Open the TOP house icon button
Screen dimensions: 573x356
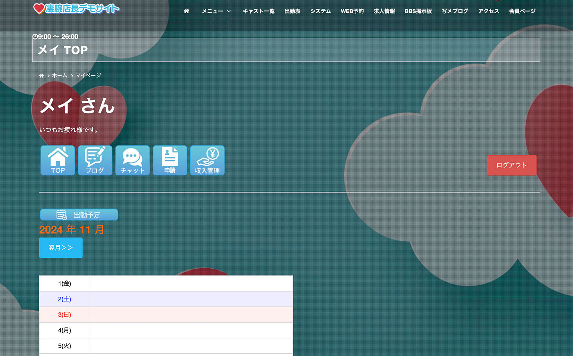point(58,160)
